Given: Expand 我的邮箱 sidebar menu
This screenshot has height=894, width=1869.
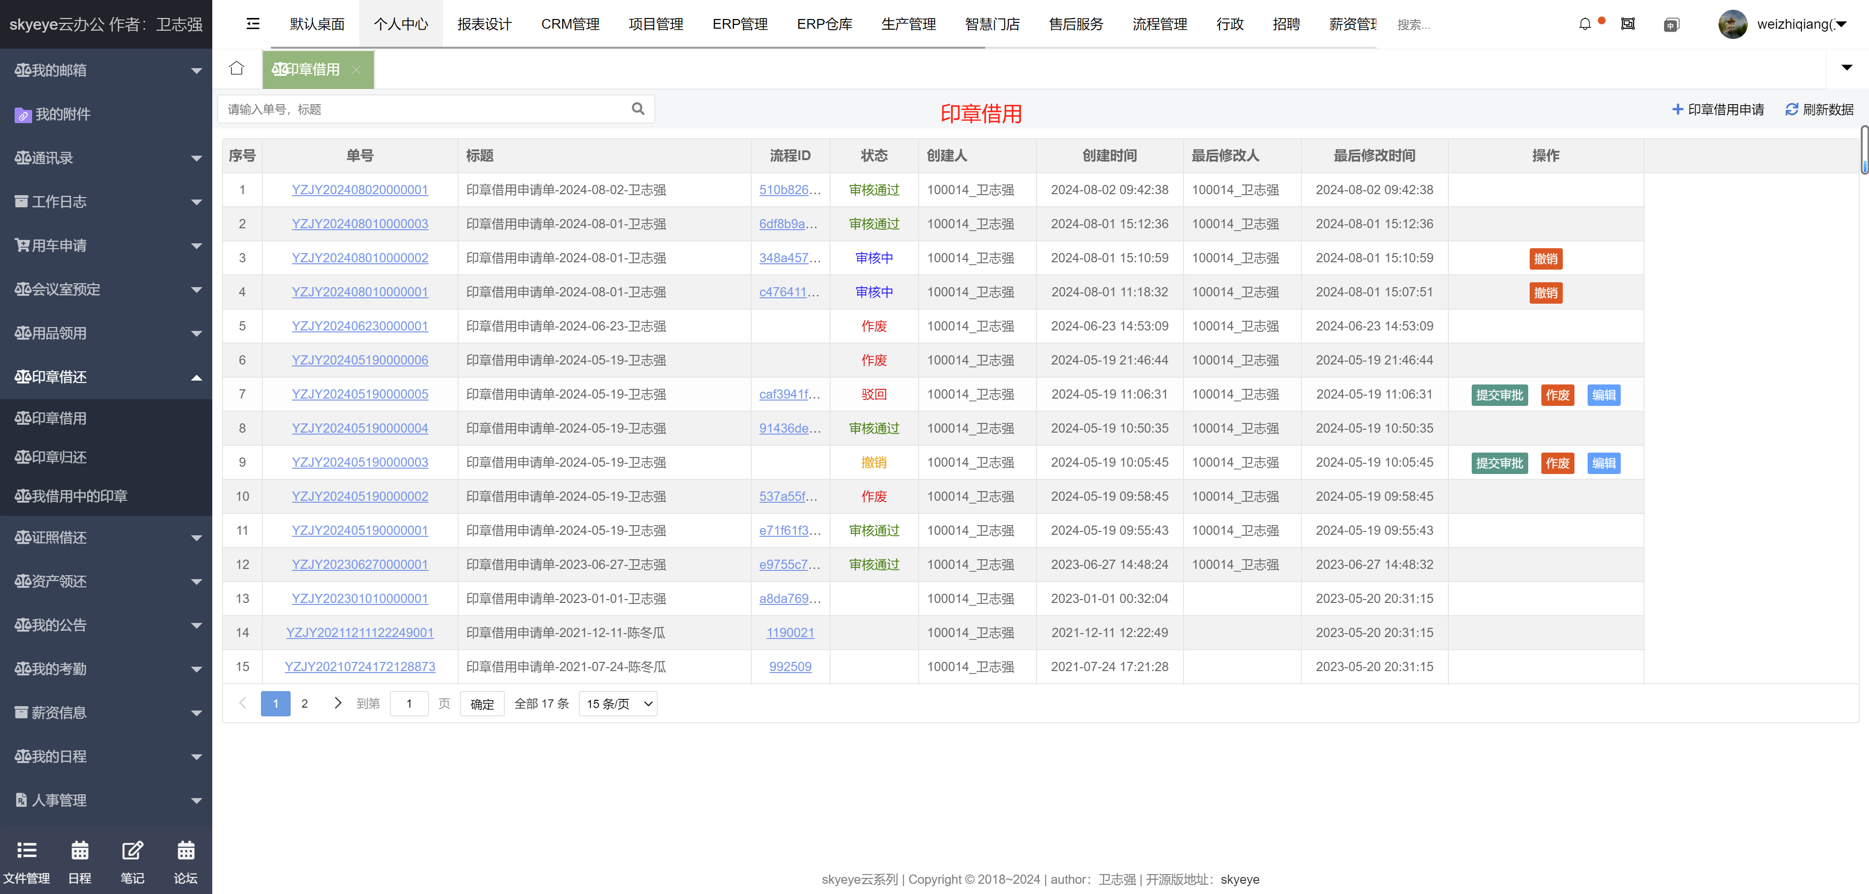Looking at the screenshot, I should (x=106, y=71).
